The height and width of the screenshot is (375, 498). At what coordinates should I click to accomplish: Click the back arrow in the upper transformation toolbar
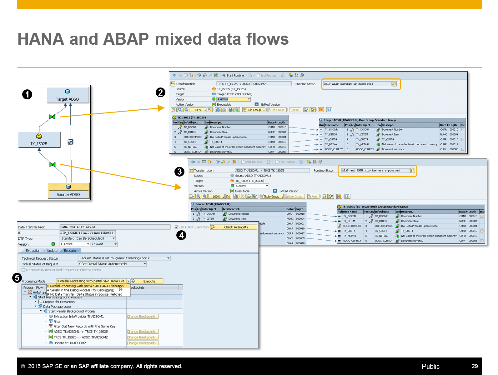click(174, 75)
